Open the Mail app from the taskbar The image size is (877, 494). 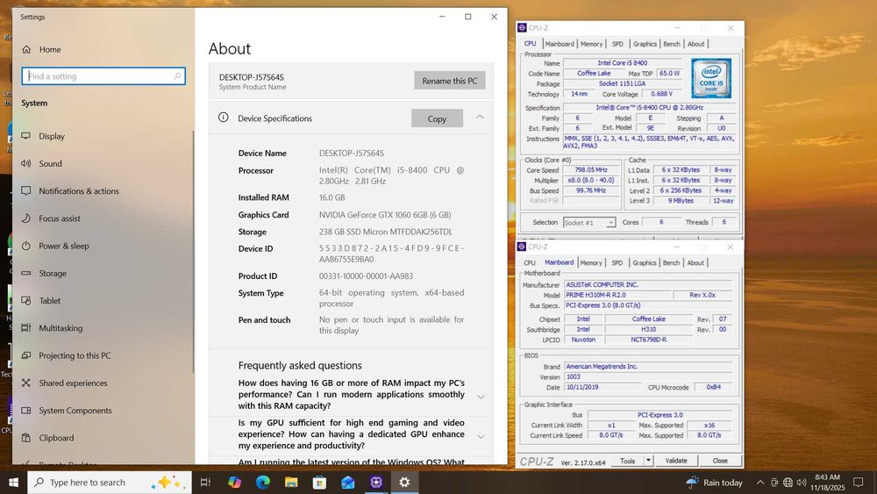point(348,483)
